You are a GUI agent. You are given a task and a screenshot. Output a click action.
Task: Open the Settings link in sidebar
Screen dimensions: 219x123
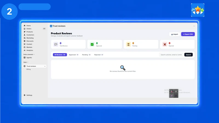29,95
